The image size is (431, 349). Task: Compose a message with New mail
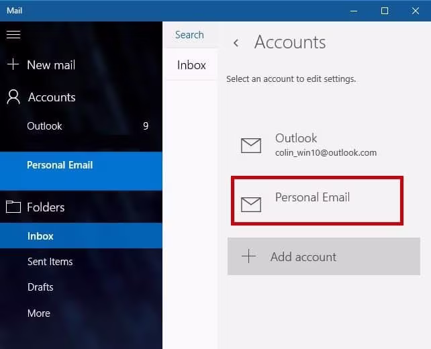[x=51, y=65]
